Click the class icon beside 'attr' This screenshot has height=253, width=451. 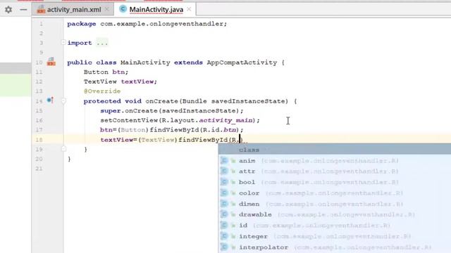(x=224, y=171)
